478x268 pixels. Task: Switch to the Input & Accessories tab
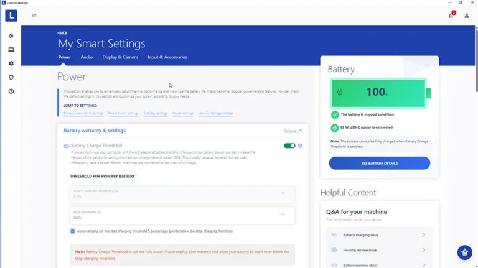coord(167,57)
